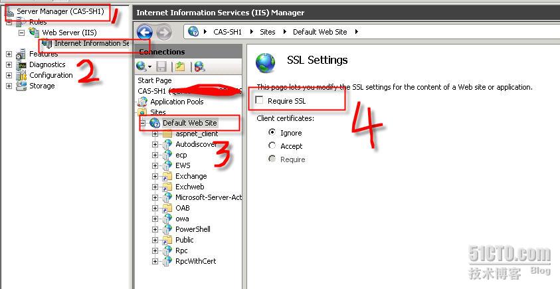
Task: Click the Delete connection icon in toolbar
Action: coord(199,66)
